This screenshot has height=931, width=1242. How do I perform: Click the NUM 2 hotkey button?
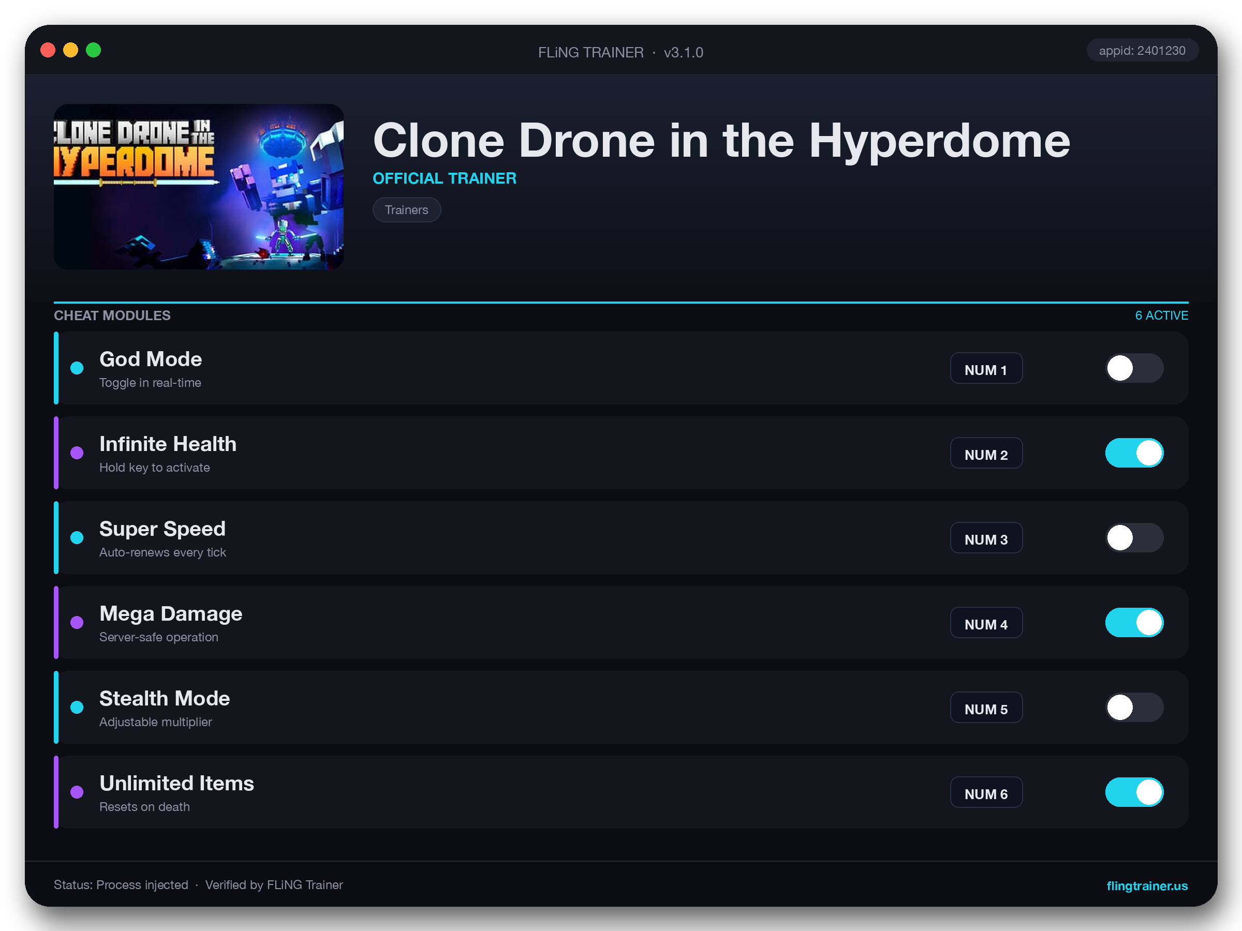[x=986, y=454]
